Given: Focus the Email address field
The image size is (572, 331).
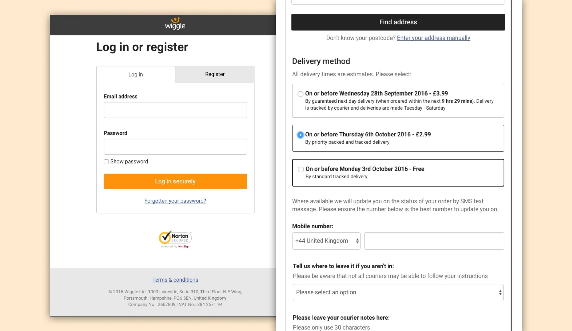Looking at the screenshot, I should coord(175,110).
